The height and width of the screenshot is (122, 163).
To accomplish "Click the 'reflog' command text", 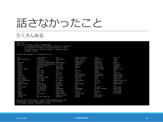I will tap(77, 95).
